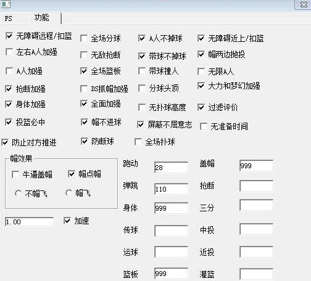This screenshot has width=311, height=281.
Task: Close the window with X button
Action: click(x=303, y=4)
